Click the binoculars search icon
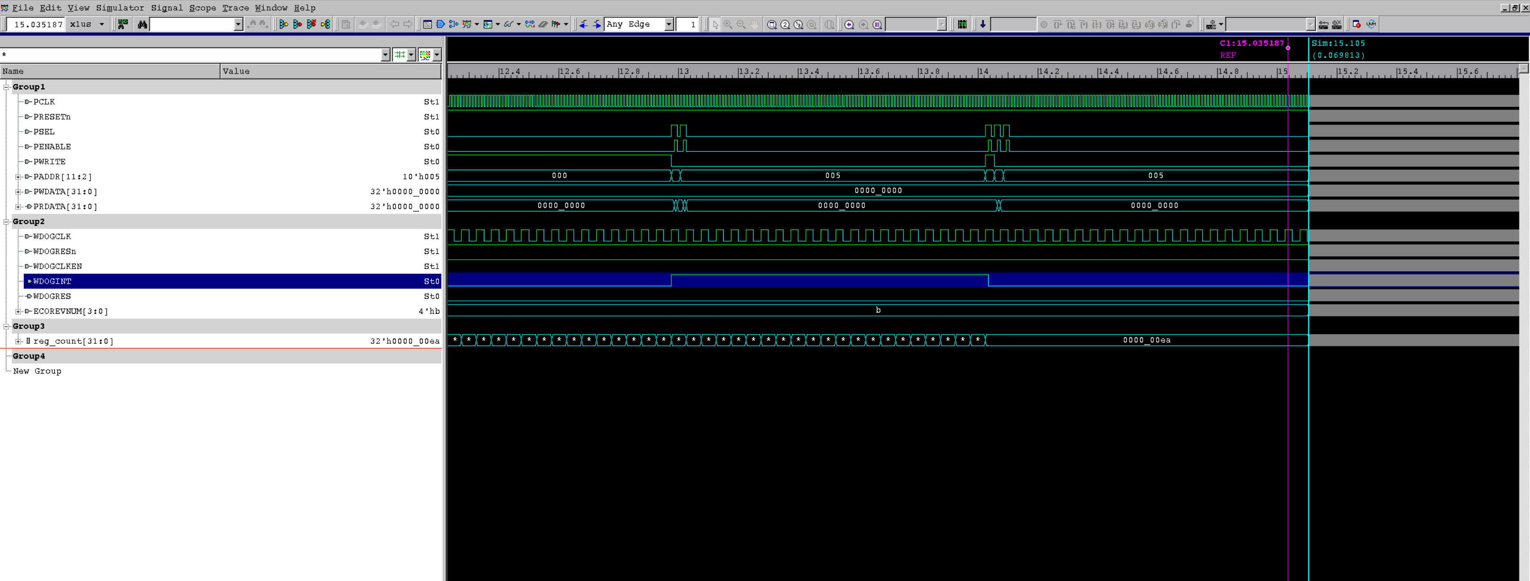1530x581 pixels. pos(142,24)
